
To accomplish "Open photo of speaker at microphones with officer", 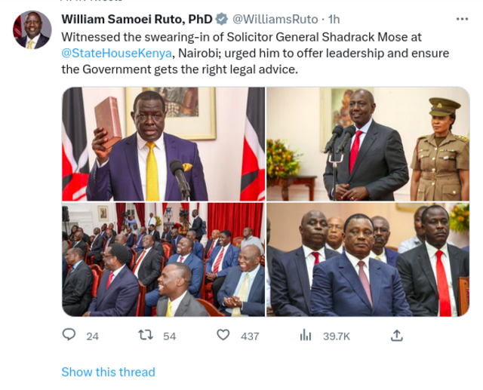I will coord(368,144).
